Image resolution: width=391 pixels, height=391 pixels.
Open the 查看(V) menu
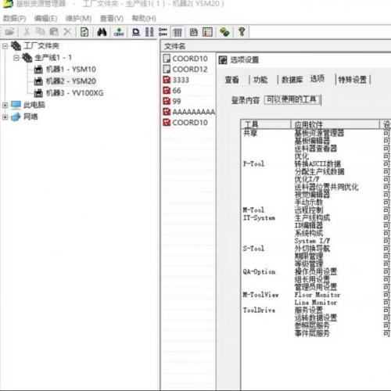(x=112, y=19)
